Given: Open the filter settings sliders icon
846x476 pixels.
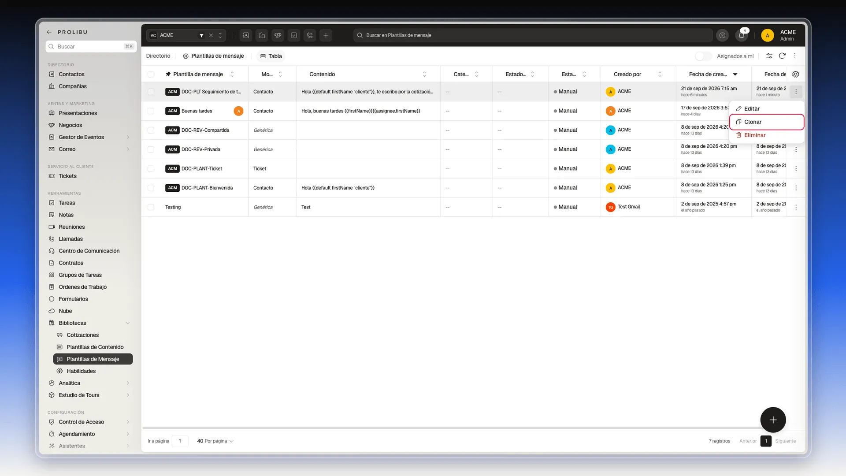Looking at the screenshot, I should coord(769,56).
